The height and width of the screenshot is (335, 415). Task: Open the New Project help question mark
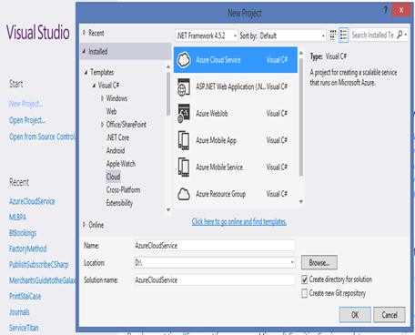tap(386, 10)
